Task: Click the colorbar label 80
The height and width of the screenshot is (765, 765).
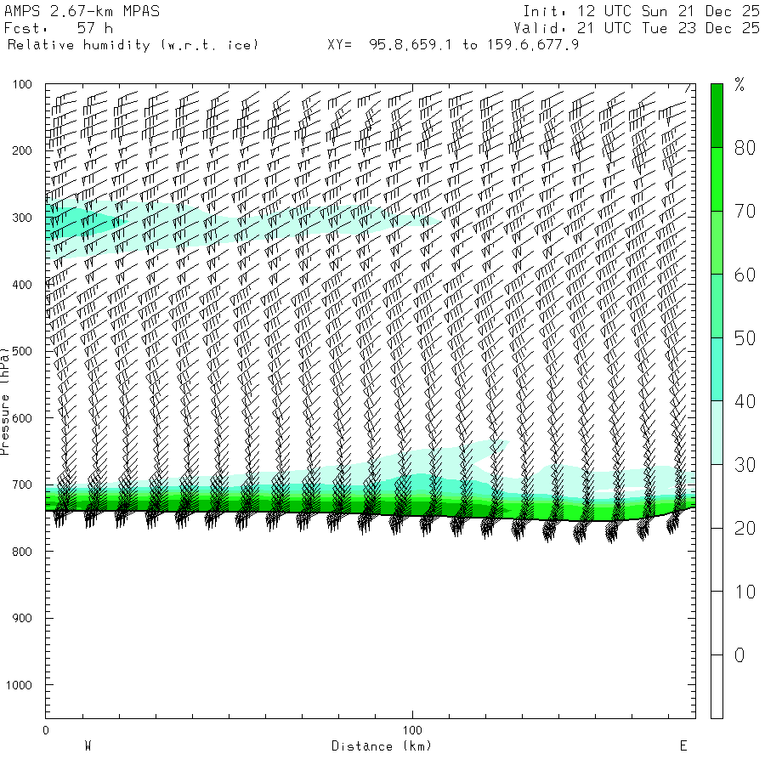Action: click(745, 148)
